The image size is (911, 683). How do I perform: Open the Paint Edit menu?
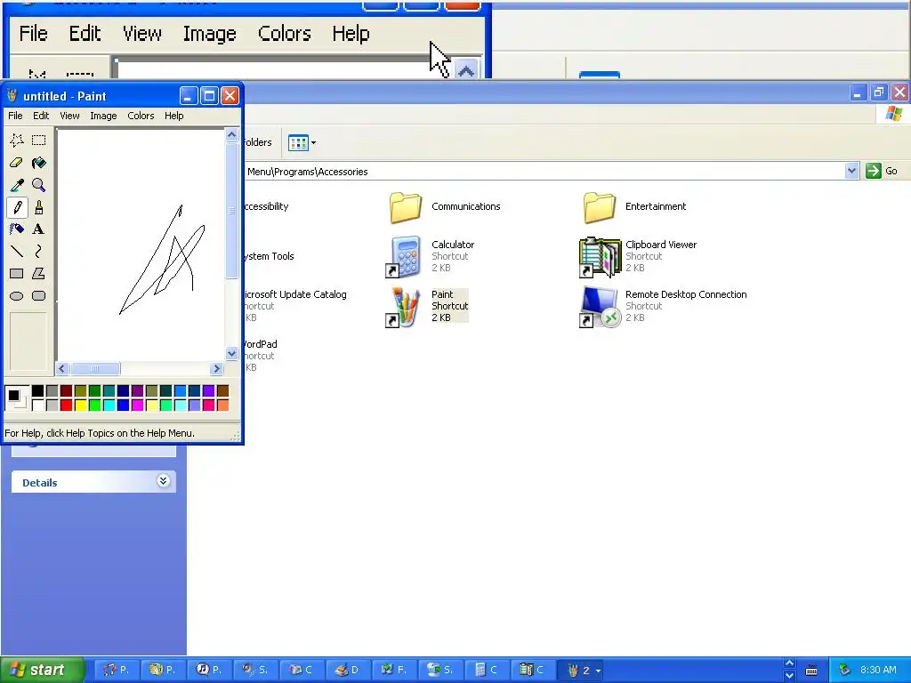point(41,116)
